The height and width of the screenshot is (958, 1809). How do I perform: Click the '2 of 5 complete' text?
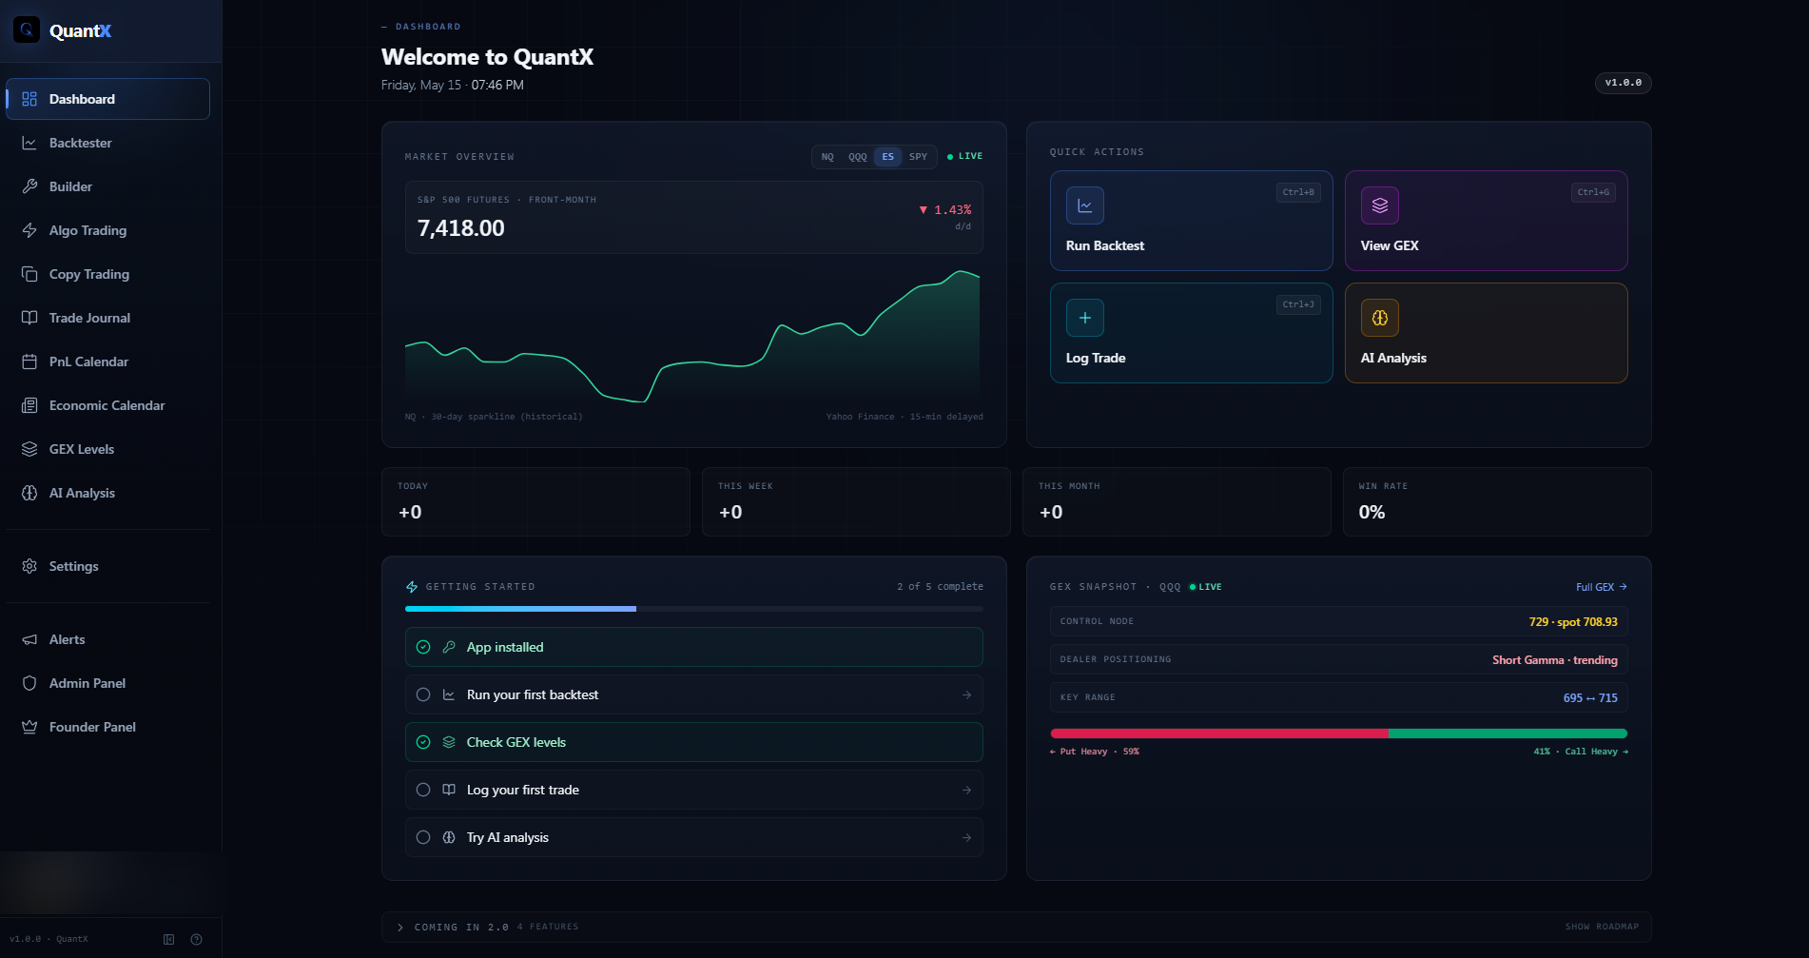click(940, 587)
